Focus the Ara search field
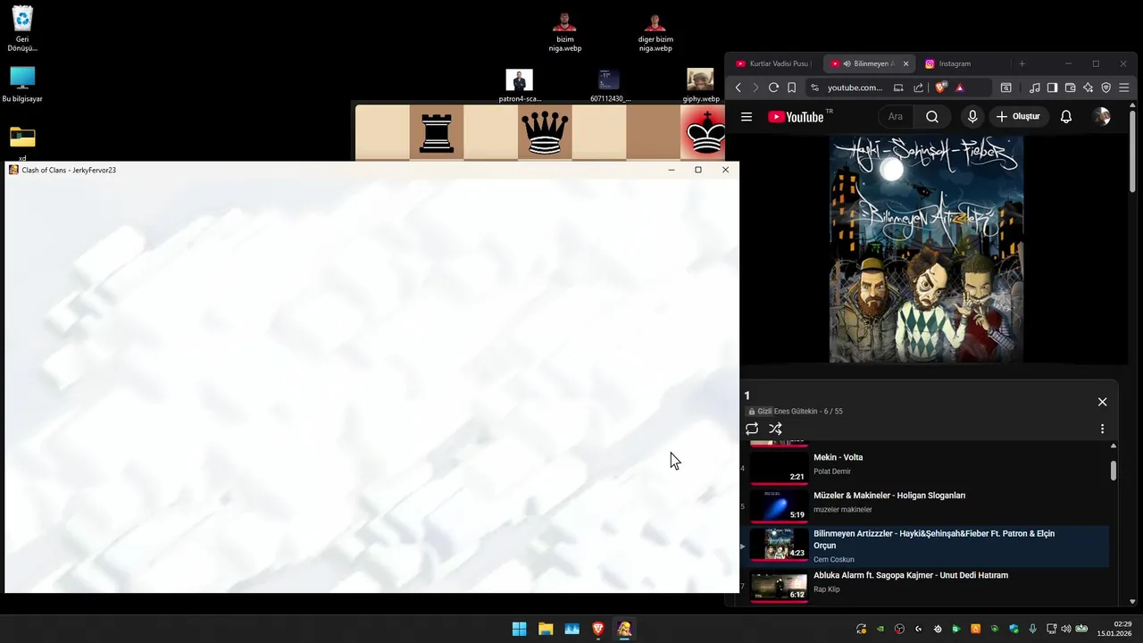Viewport: 1143px width, 643px height. click(897, 117)
